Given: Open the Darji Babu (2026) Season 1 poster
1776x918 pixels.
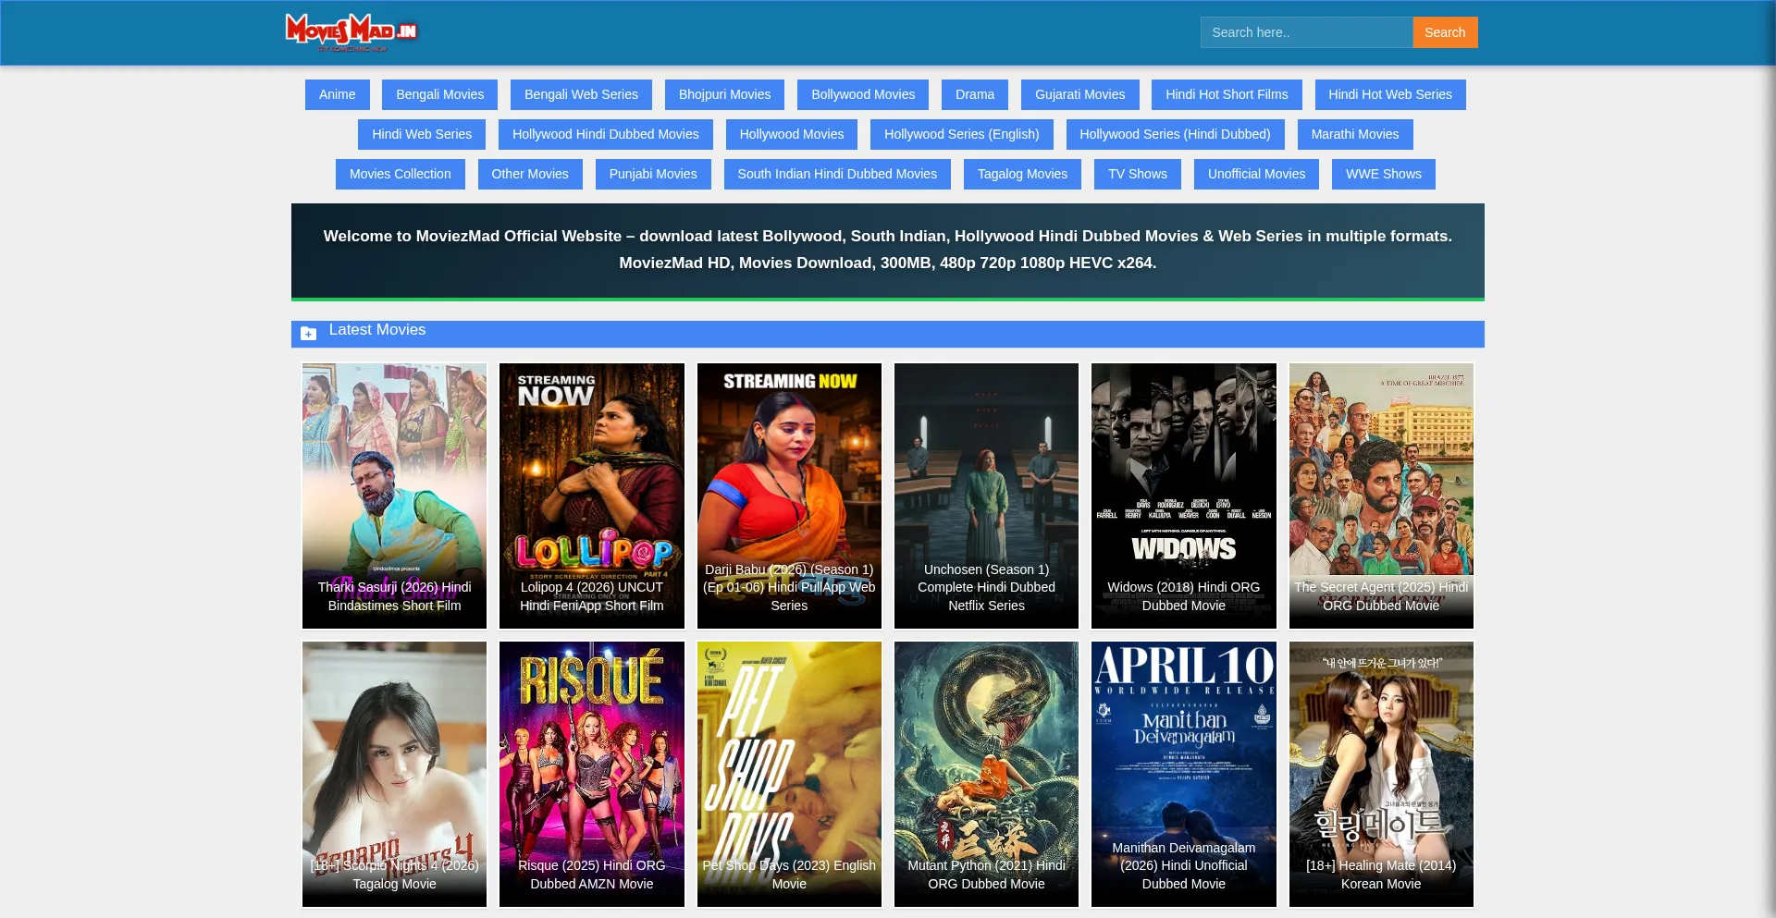Looking at the screenshot, I should click(x=789, y=496).
